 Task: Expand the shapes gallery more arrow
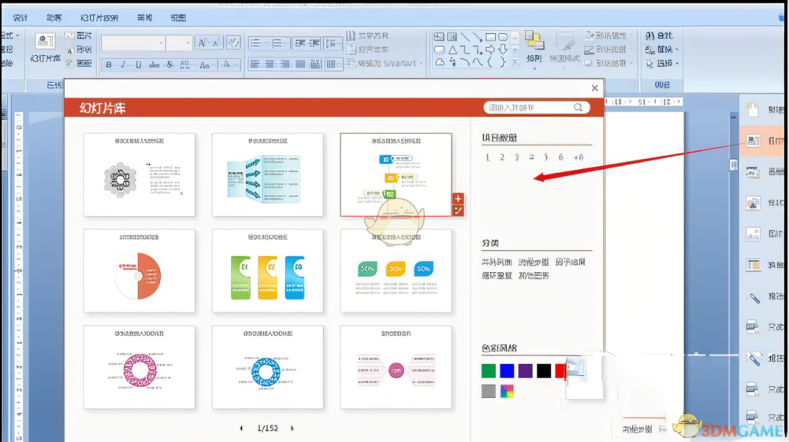tap(515, 62)
